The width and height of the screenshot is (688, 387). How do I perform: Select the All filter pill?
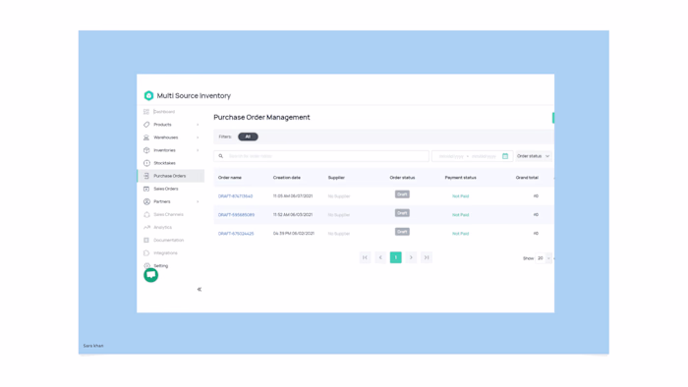[x=248, y=137]
